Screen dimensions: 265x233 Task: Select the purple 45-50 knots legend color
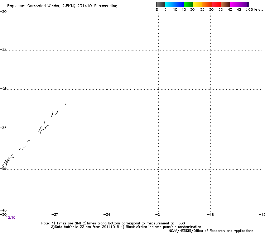[x=244, y=4]
